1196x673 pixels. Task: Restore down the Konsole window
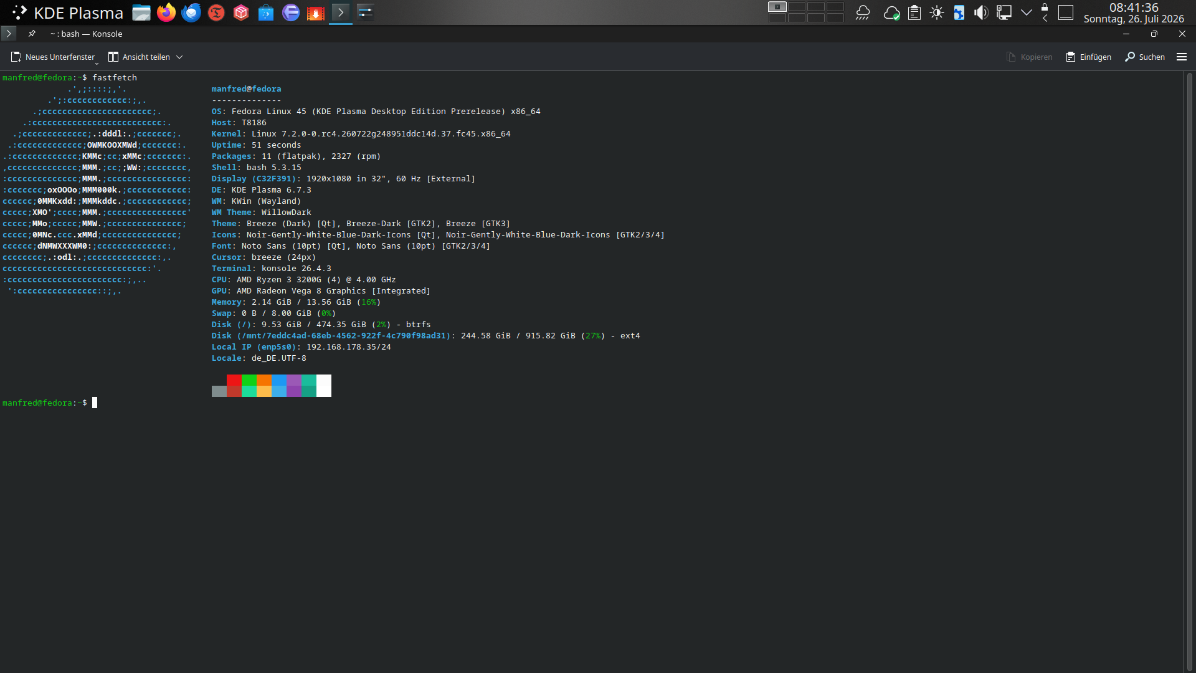[x=1154, y=34]
